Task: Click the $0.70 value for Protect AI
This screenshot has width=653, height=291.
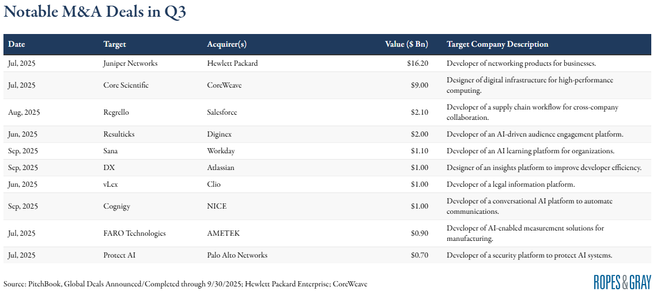Action: [x=419, y=255]
